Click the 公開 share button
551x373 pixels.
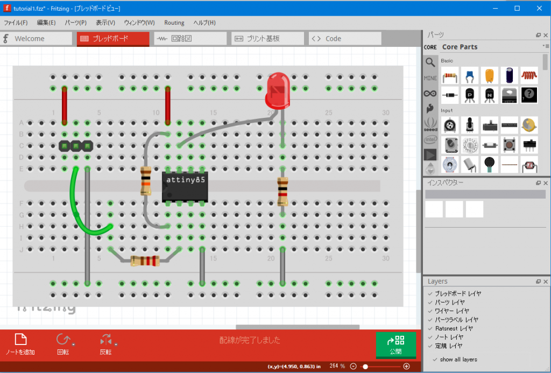[x=395, y=345]
